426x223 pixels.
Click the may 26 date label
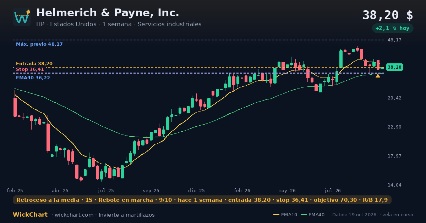(x=287, y=191)
